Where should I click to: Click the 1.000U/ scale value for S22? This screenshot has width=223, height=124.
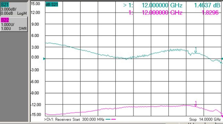[x=8, y=25]
